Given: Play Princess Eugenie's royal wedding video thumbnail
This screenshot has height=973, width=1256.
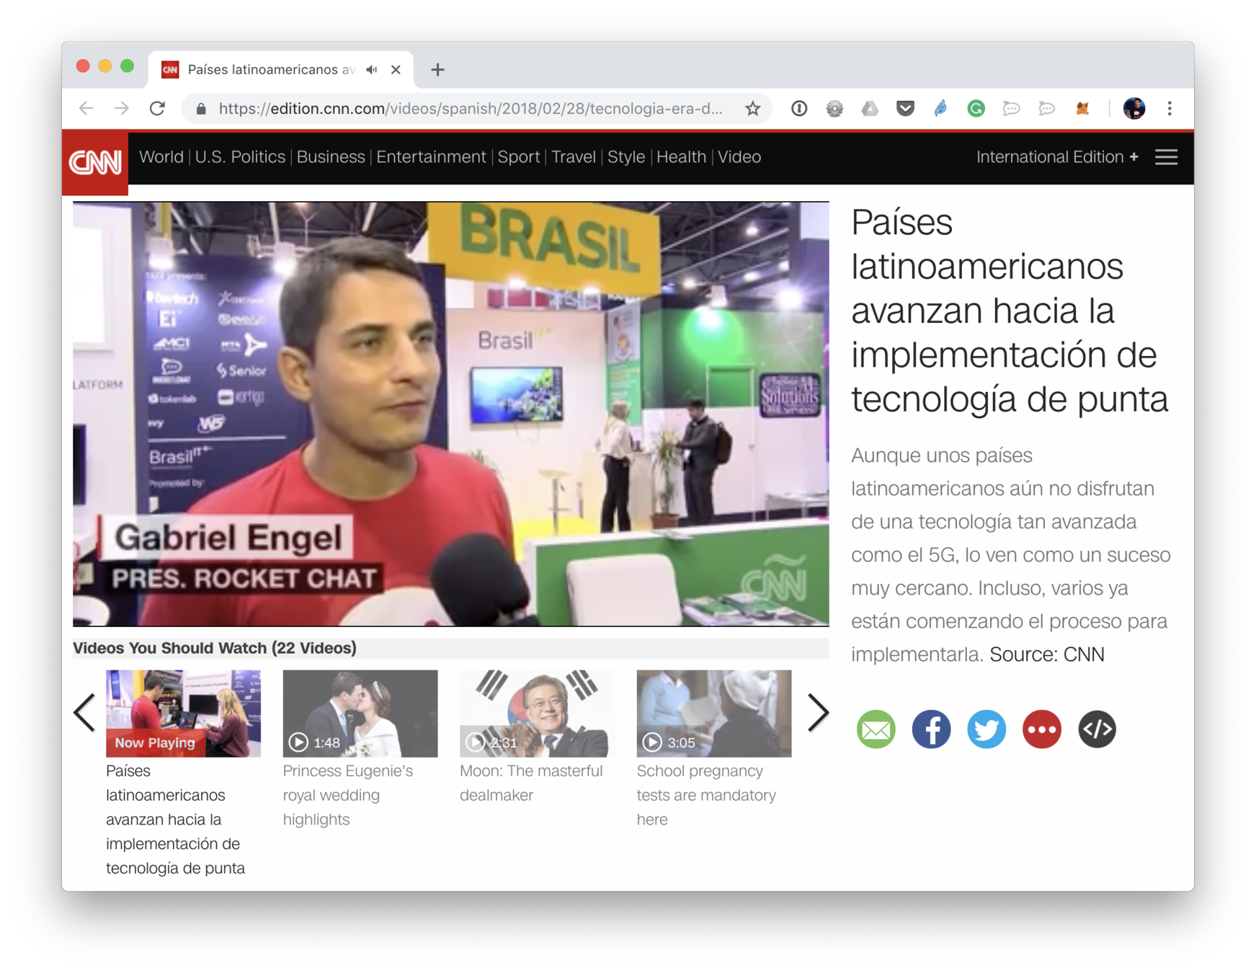Looking at the screenshot, I should [x=360, y=713].
